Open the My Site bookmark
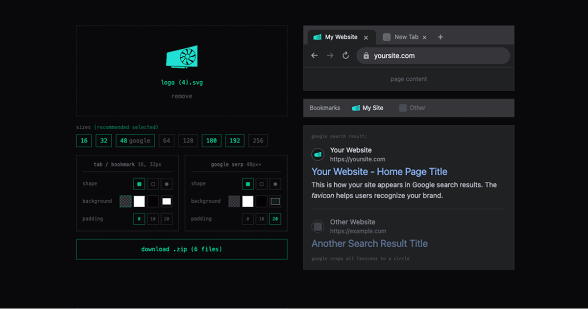This screenshot has width=588, height=309. tap(367, 108)
